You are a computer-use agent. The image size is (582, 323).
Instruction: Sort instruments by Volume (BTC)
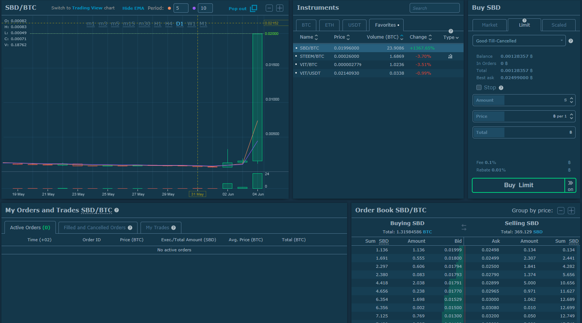coord(385,37)
